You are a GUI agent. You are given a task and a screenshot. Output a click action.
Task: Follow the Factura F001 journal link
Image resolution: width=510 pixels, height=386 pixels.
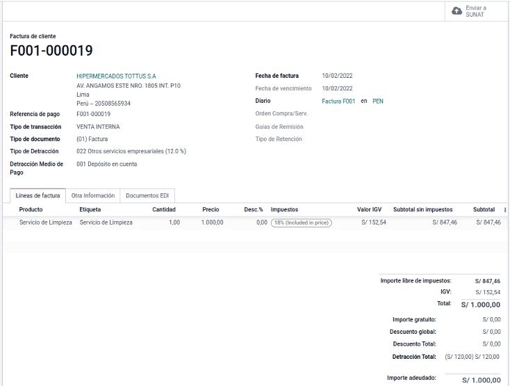(x=338, y=101)
